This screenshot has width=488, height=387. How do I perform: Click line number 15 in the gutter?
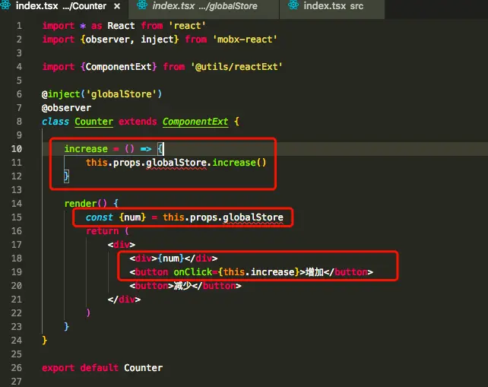(17, 217)
